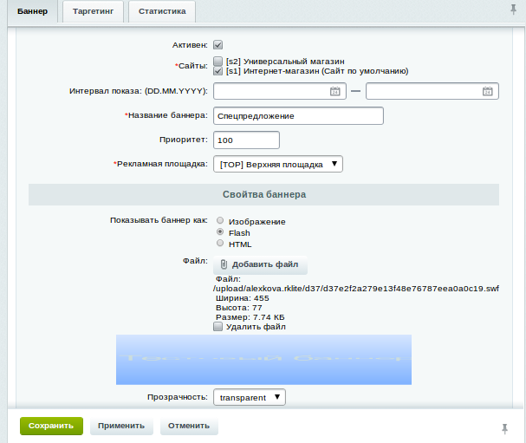Screen dimensions: 526x443
Task: Enable the [s2] Универсальный магазин site checkbox
Action: pyautogui.click(x=218, y=62)
